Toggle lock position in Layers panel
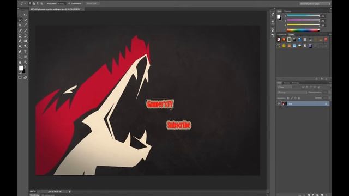 coord(296,98)
